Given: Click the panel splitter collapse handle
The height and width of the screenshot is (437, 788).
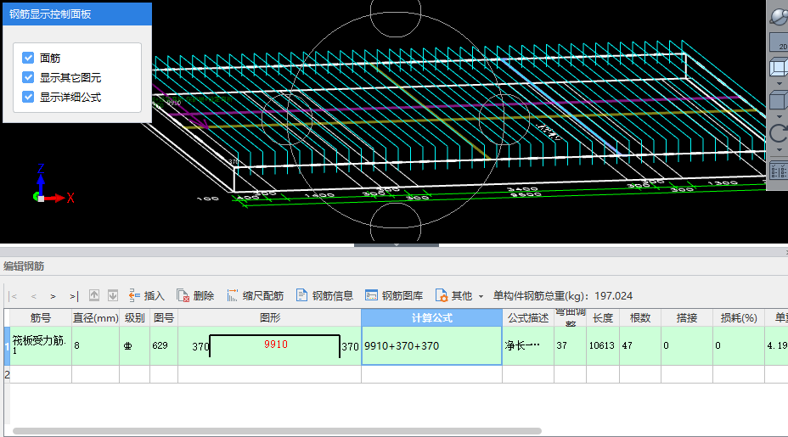Looking at the screenshot, I should (x=397, y=245).
